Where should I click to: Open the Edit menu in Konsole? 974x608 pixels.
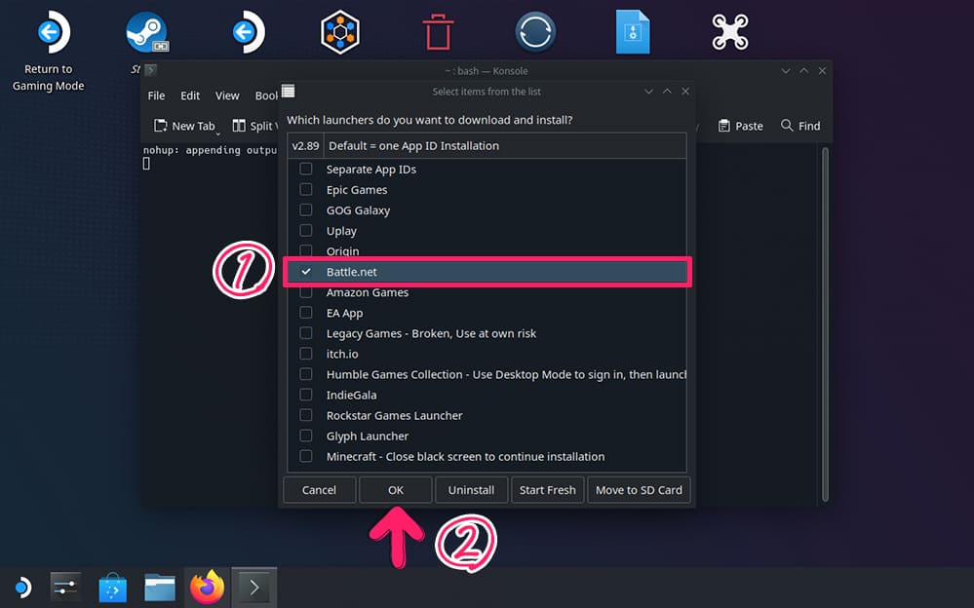pyautogui.click(x=189, y=95)
